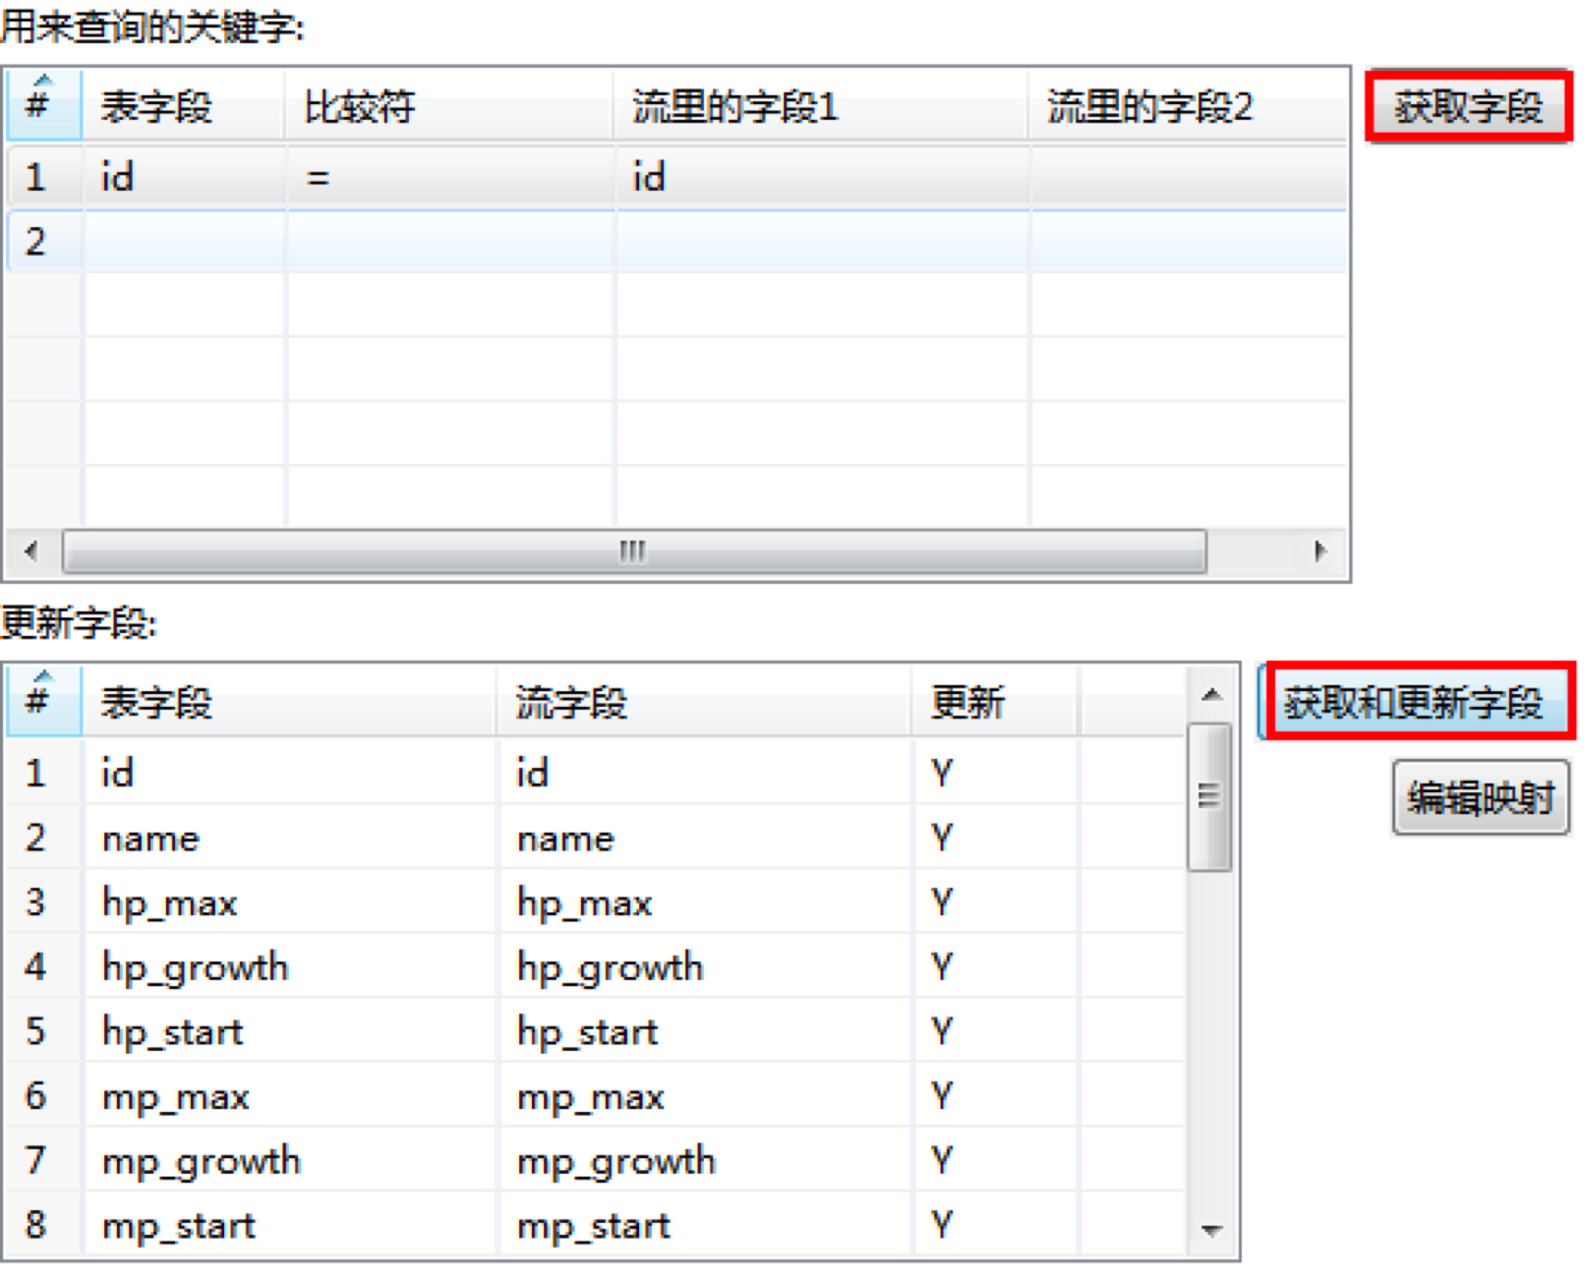Click scroll-down arrow in update fields table
The height and width of the screenshot is (1278, 1586).
coord(1211,1230)
